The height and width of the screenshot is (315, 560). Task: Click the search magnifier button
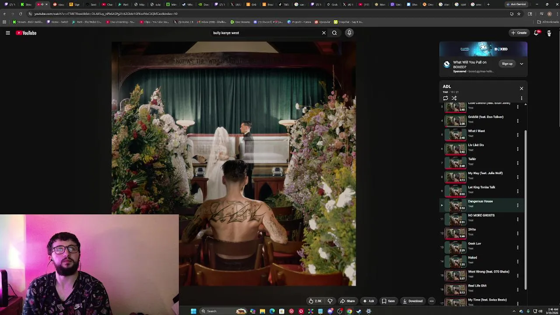point(334,33)
